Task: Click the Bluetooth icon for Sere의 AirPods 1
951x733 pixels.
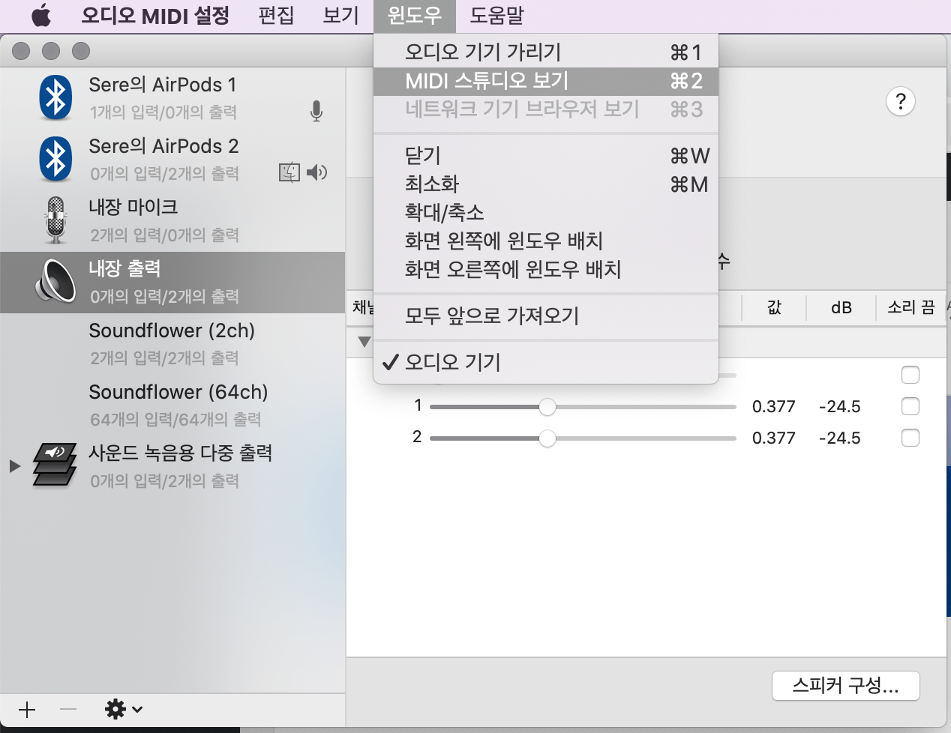Action: [55, 97]
